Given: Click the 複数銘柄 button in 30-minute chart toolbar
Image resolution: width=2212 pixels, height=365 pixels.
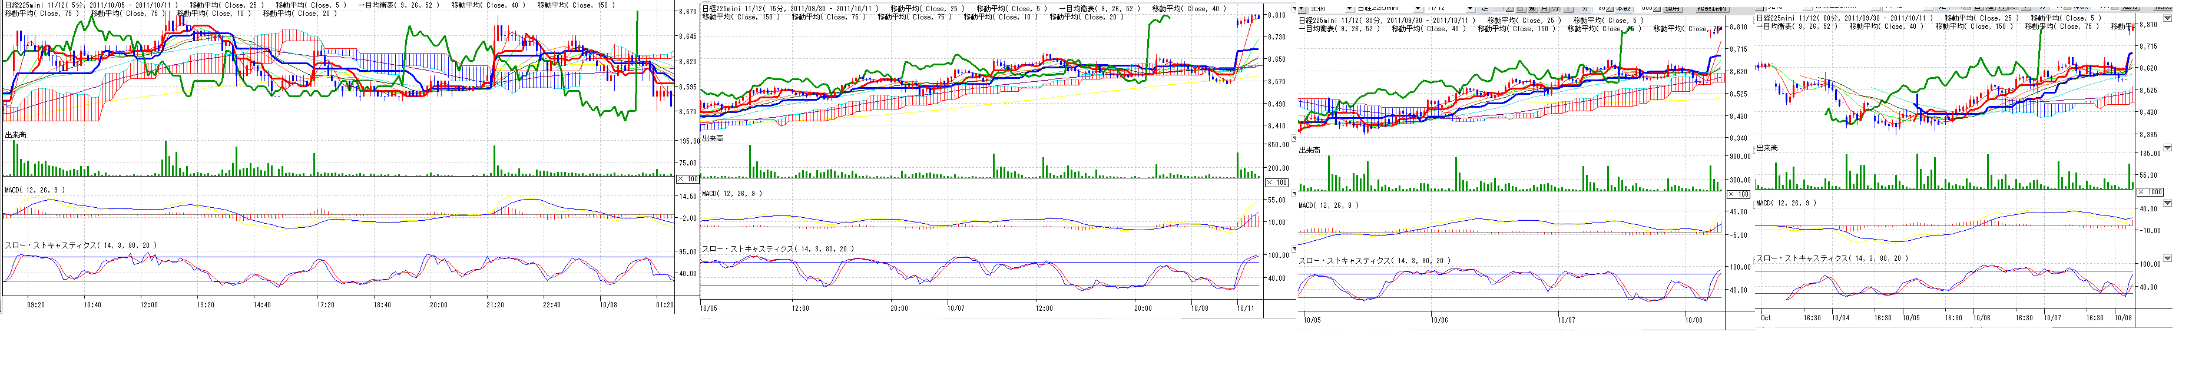Looking at the screenshot, I should pos(1712,8).
